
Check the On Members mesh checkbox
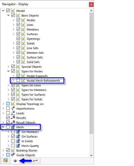pyautogui.click(x=13, y=132)
